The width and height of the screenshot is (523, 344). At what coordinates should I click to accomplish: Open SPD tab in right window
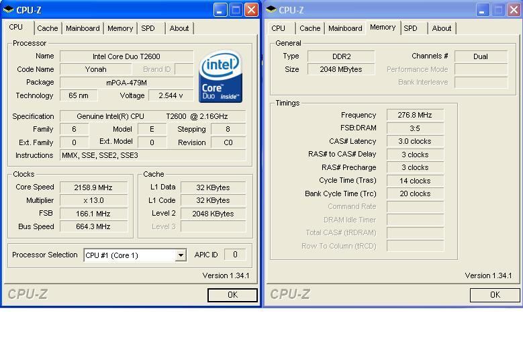tap(410, 28)
